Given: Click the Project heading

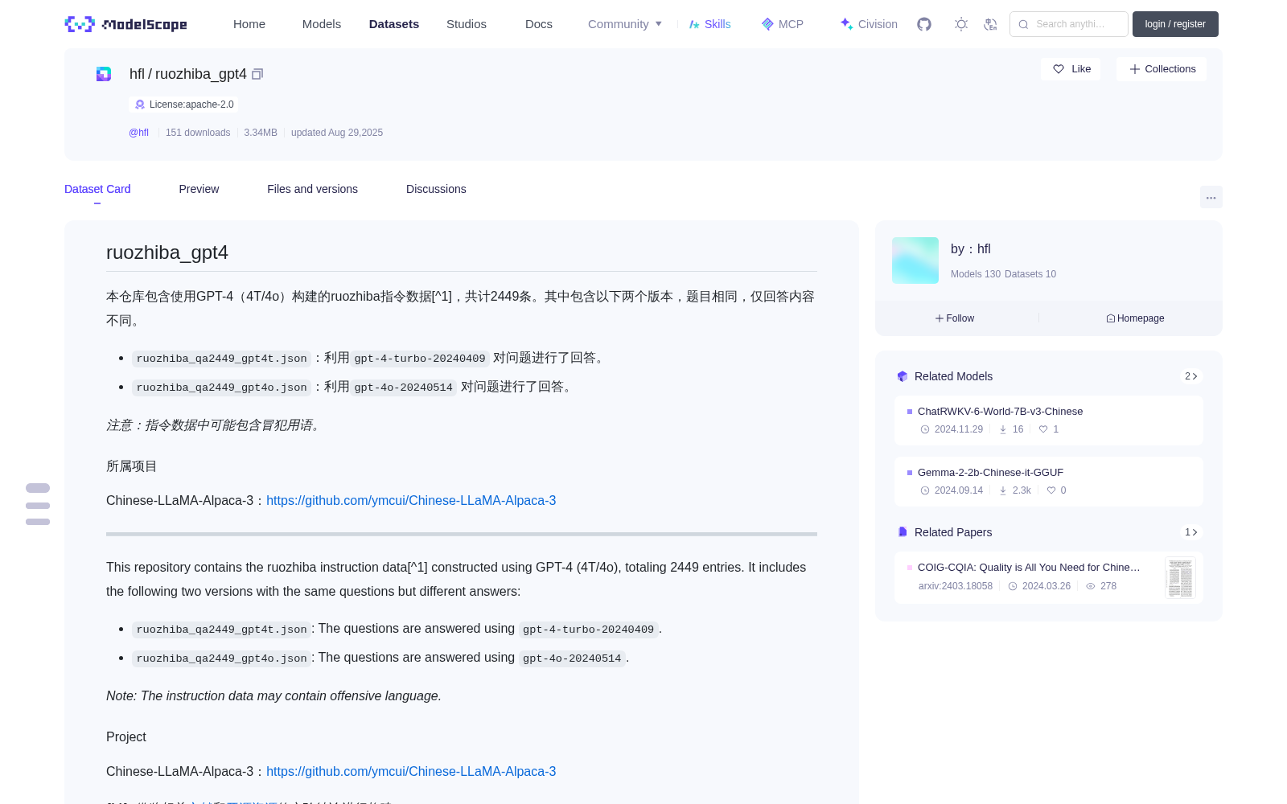Looking at the screenshot, I should tap(126, 737).
